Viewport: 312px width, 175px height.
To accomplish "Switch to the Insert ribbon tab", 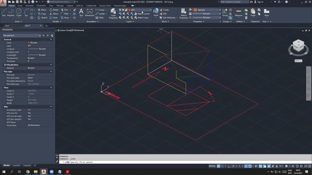I will pyautogui.click(x=20, y=5).
